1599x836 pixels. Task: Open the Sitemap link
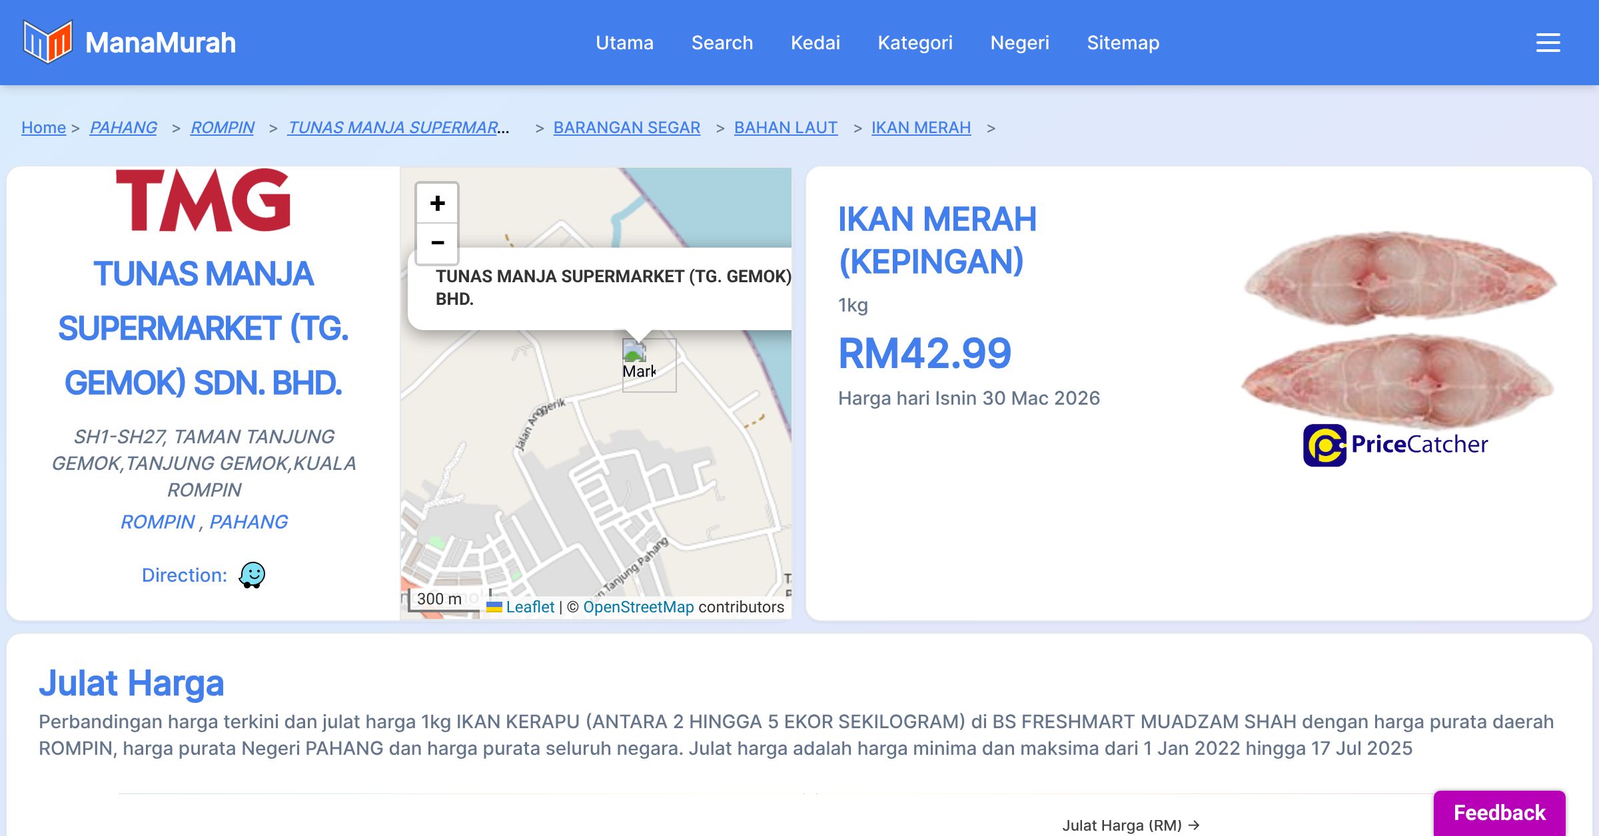(x=1123, y=43)
